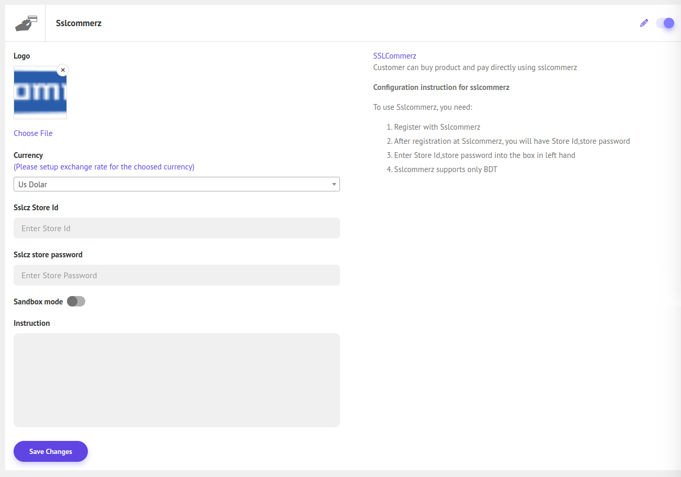Screen dimensions: 681x477
Task: Open the Us Dolar currency dropdown
Action: point(176,184)
